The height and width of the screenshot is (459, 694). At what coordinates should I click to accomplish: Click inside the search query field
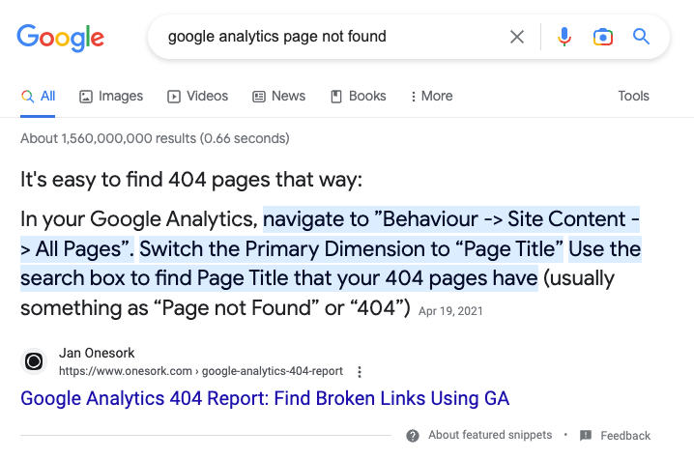point(332,37)
